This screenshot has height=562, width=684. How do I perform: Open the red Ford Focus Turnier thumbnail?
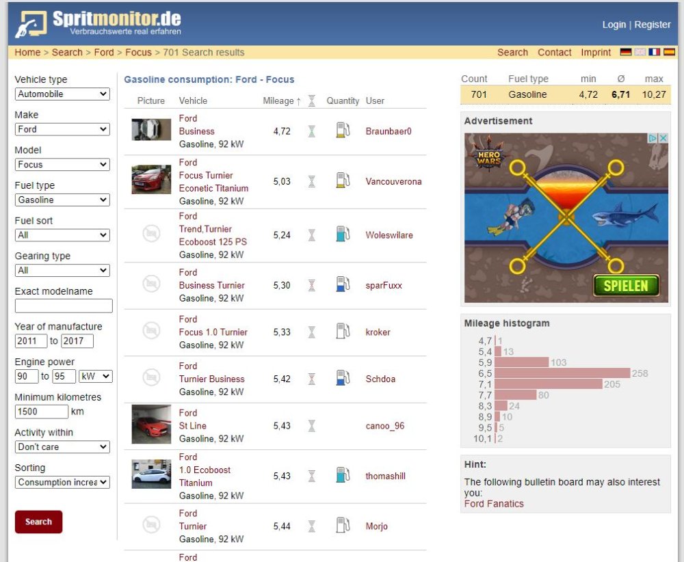click(x=151, y=180)
